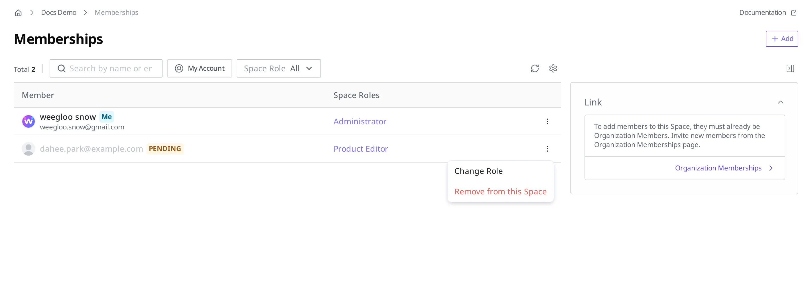Click the Add membership button
Screen dimensions: 812x285
tap(782, 39)
